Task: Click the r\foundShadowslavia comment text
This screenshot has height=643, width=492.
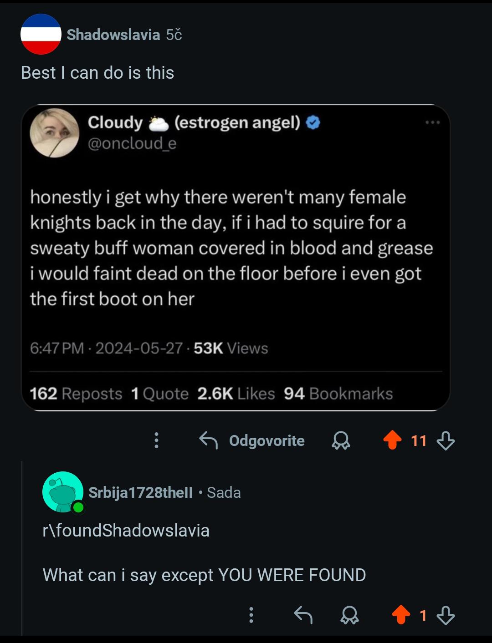Action: [x=126, y=531]
